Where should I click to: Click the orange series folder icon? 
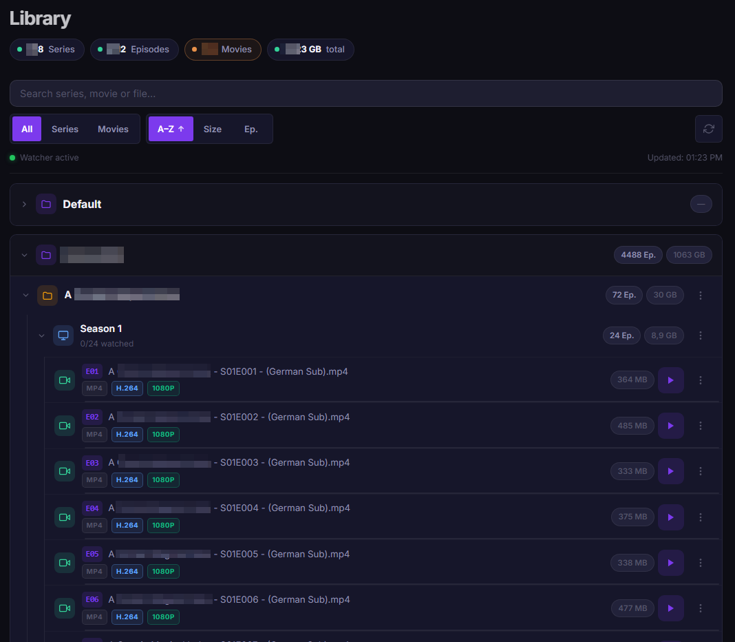pyautogui.click(x=47, y=296)
